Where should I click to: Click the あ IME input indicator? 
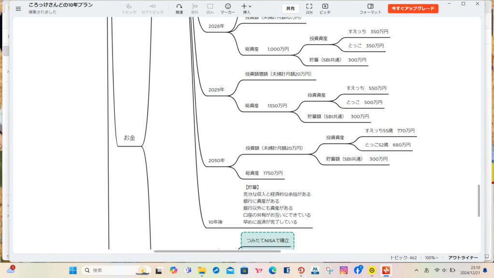click(x=426, y=270)
